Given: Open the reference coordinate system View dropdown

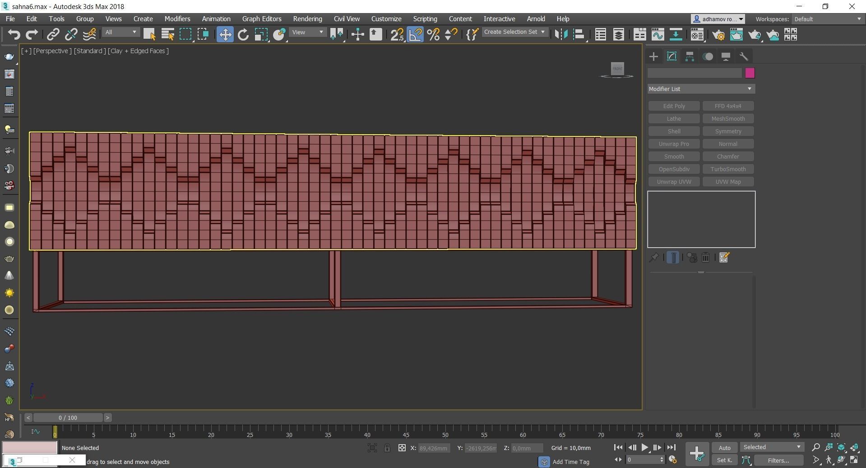Looking at the screenshot, I should click(308, 32).
